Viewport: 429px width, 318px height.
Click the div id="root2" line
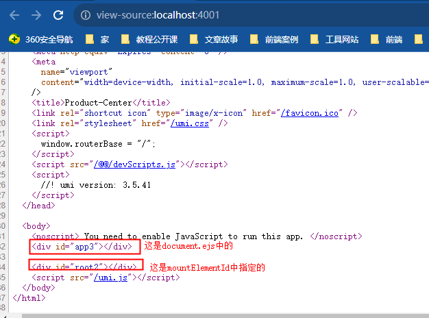84,265
